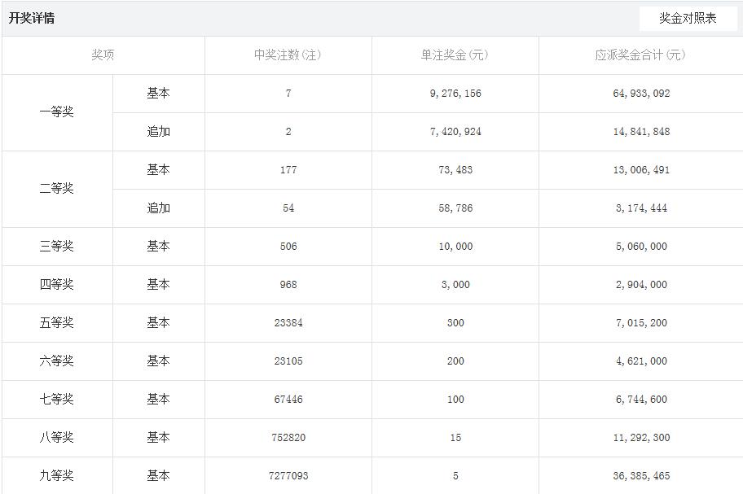Click the winner count 506
743x494 pixels.
[x=288, y=247]
